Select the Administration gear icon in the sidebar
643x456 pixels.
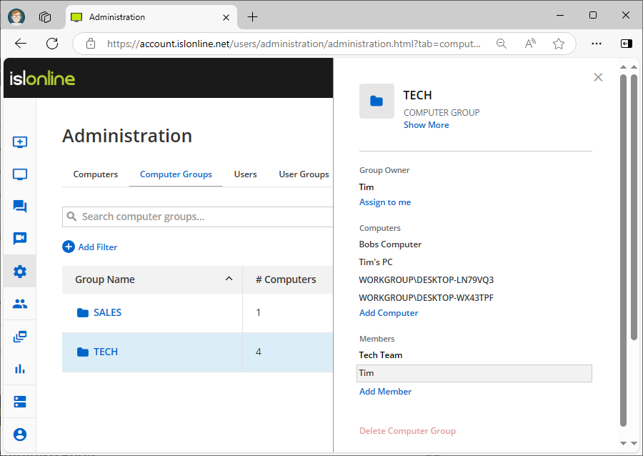tap(20, 272)
